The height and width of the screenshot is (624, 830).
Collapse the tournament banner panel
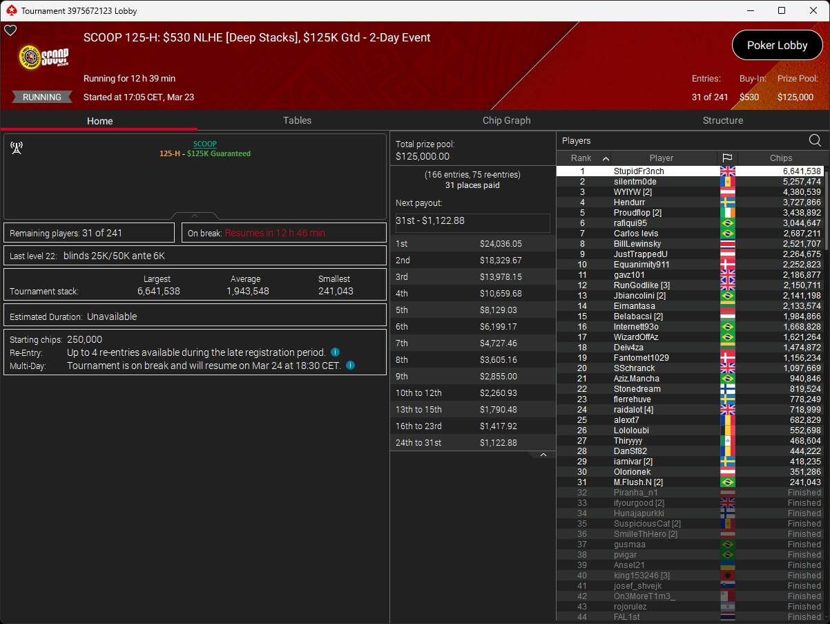(x=195, y=216)
